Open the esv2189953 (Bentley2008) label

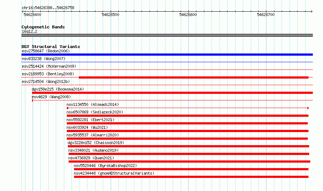48,74
